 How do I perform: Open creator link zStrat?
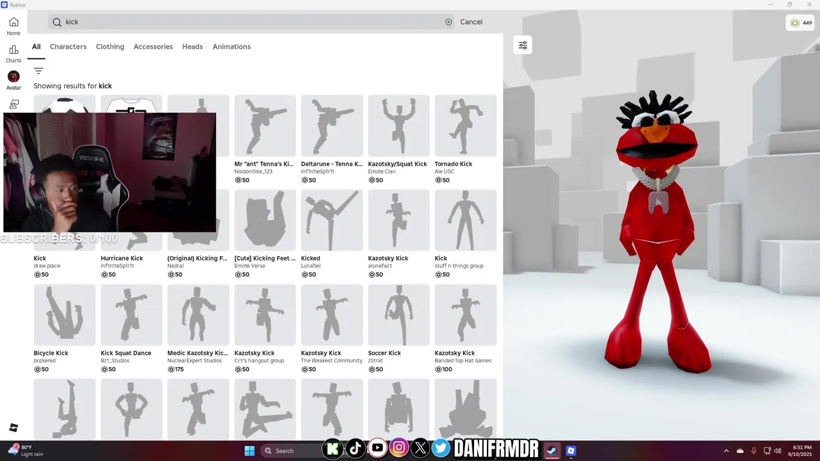tap(375, 360)
